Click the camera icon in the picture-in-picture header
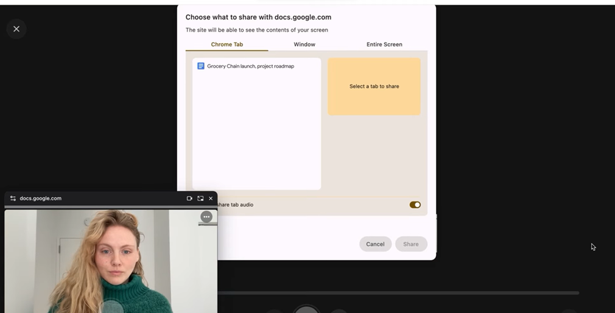The height and width of the screenshot is (313, 615). 189,199
